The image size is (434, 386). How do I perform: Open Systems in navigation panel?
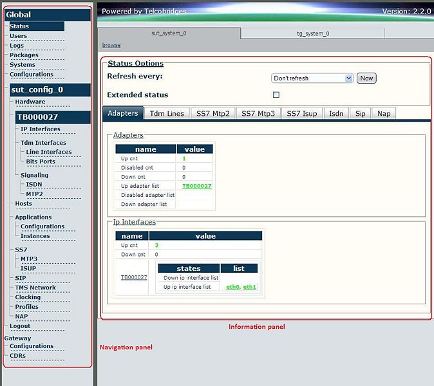coord(23,64)
